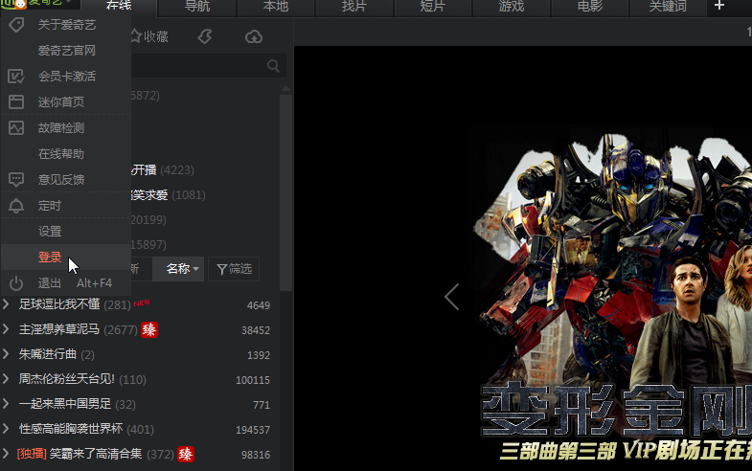Click the 收藏 favorites button

(x=149, y=36)
